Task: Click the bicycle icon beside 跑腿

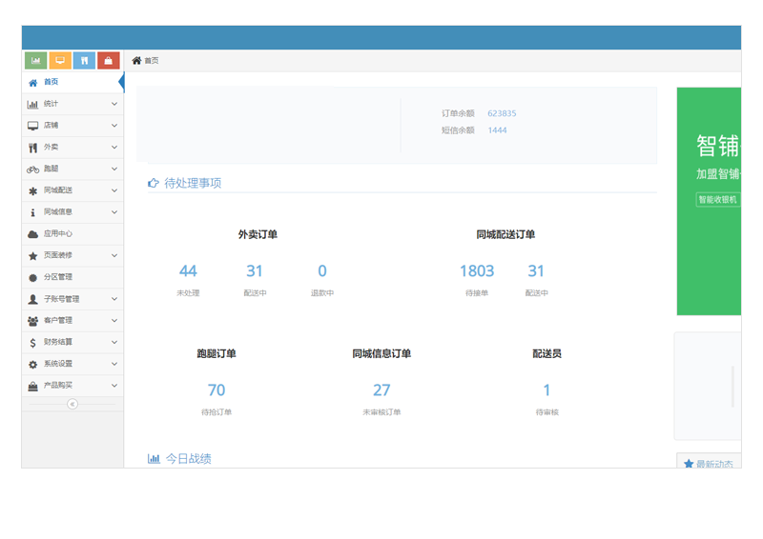Action: [32, 170]
